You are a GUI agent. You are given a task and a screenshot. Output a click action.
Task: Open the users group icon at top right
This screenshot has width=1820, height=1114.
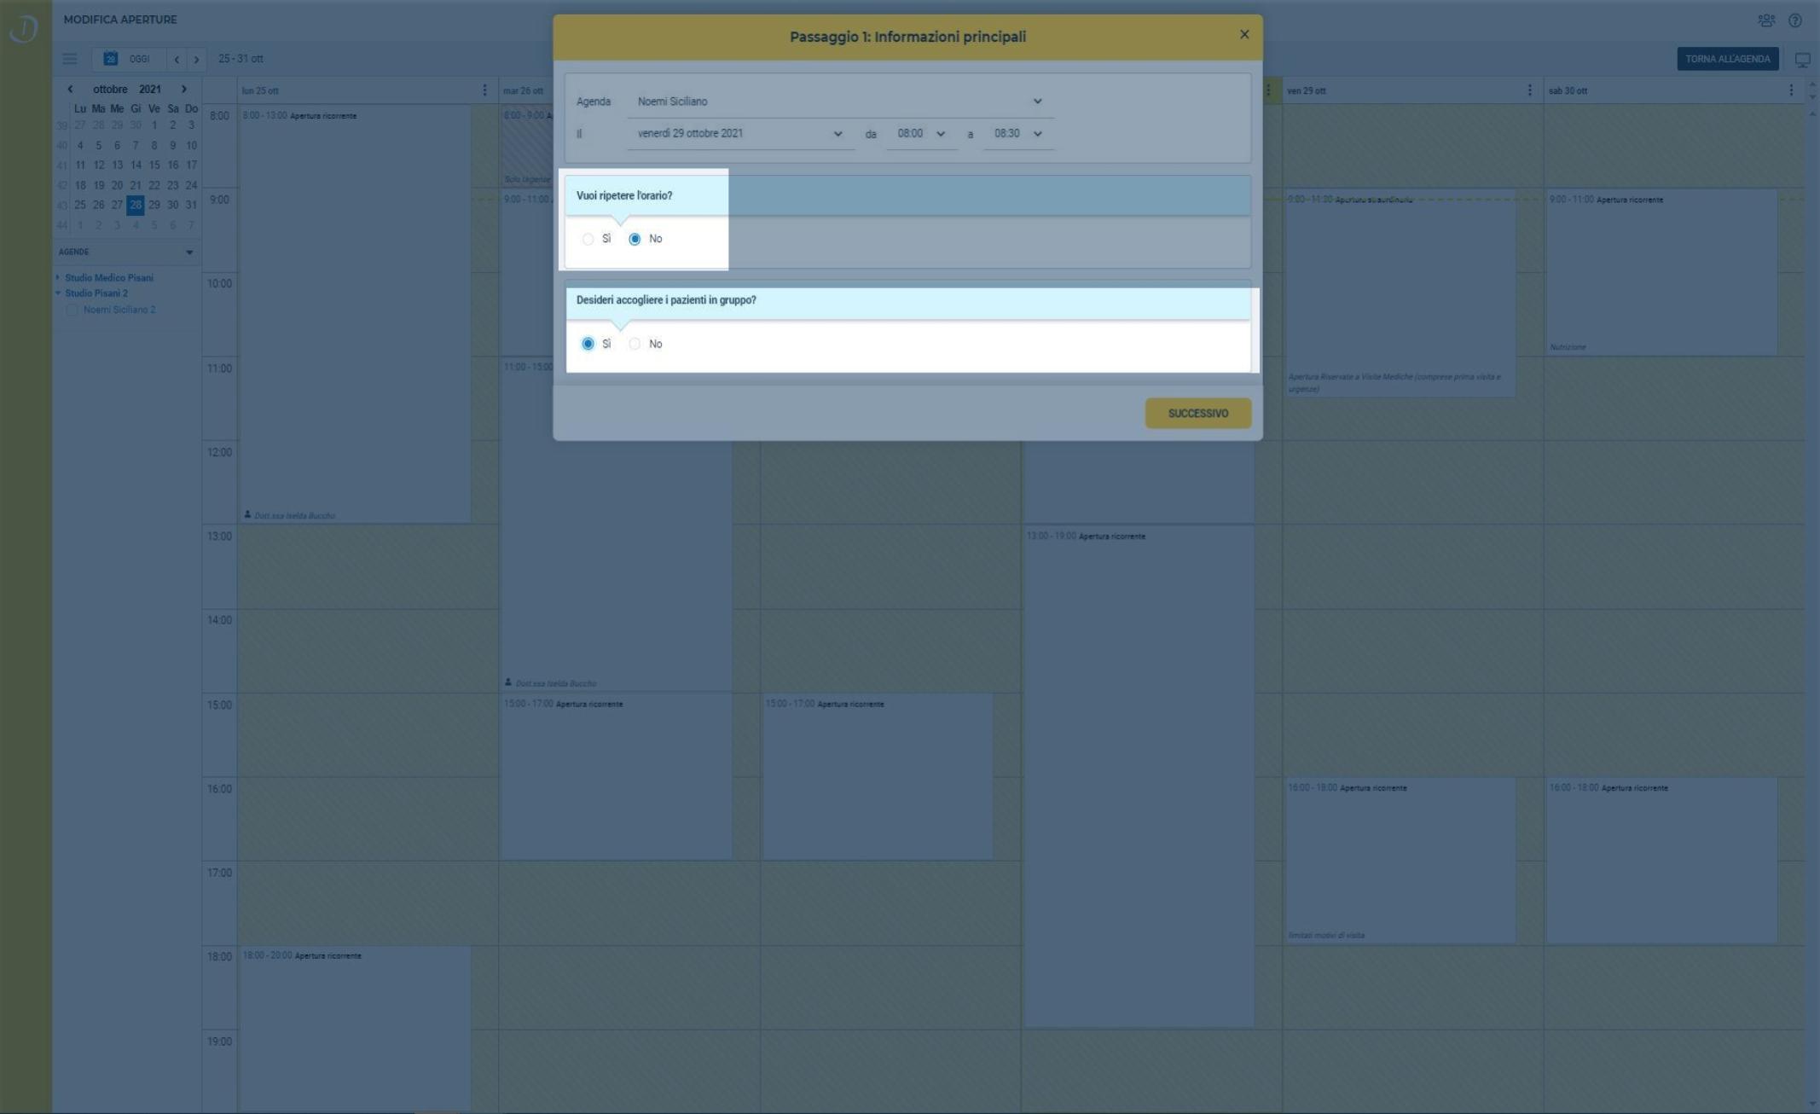[x=1766, y=20]
